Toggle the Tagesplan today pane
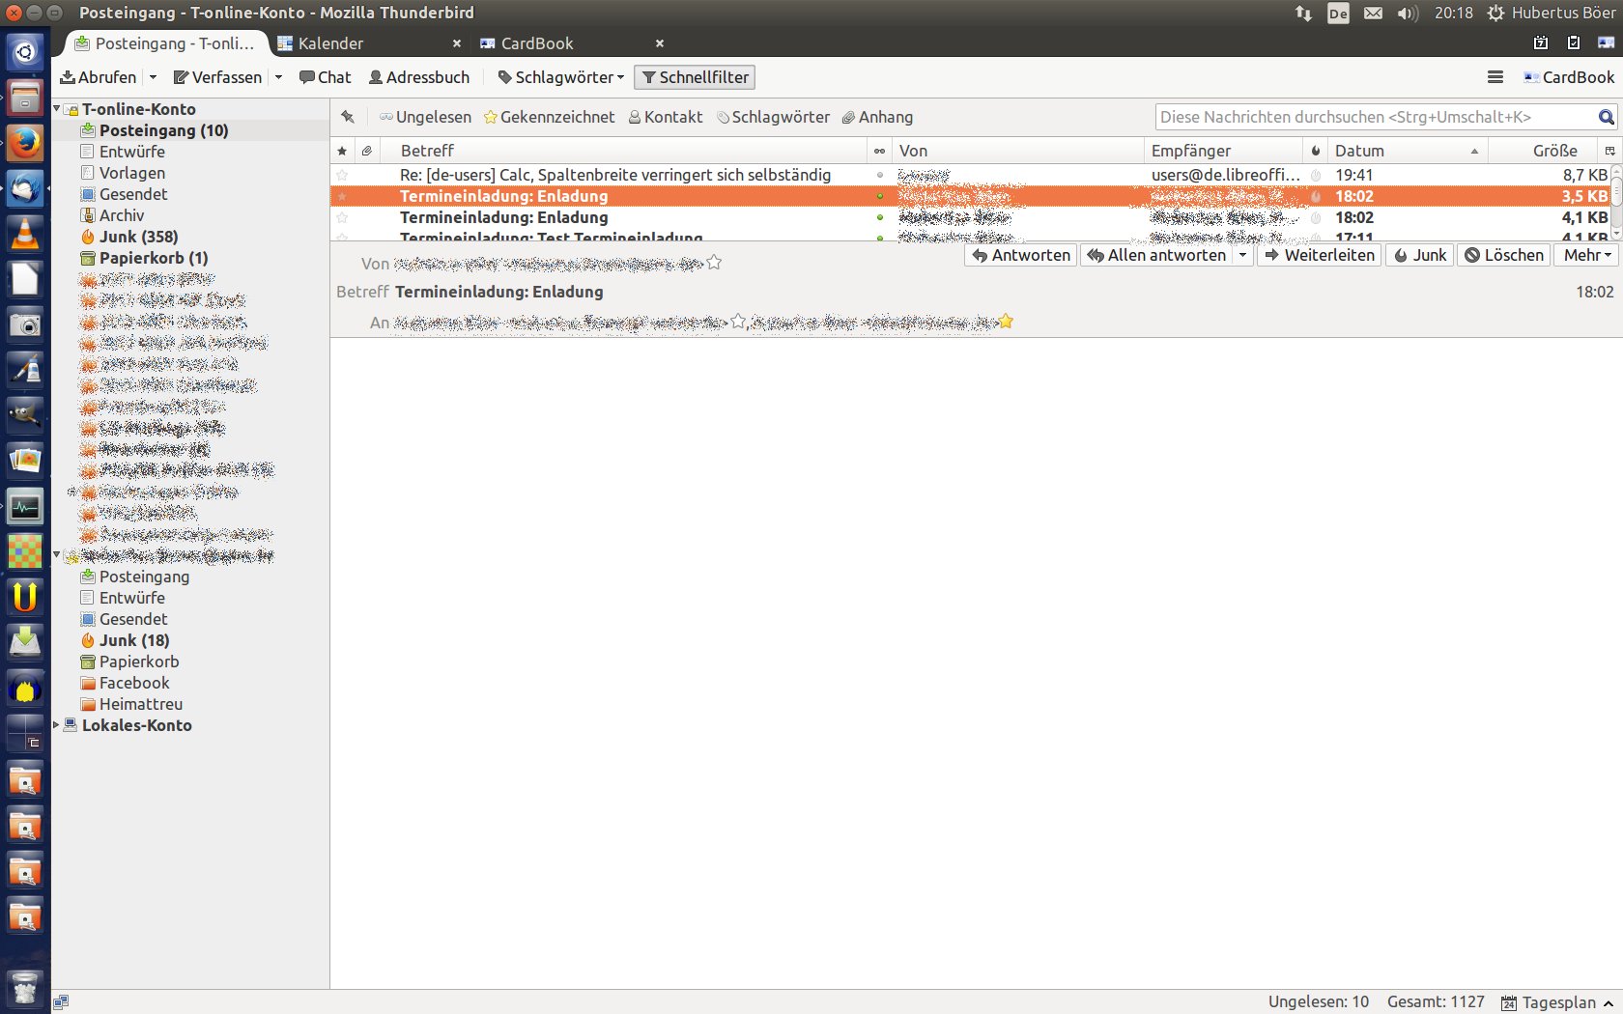The width and height of the screenshot is (1623, 1014). pyautogui.click(x=1557, y=1002)
